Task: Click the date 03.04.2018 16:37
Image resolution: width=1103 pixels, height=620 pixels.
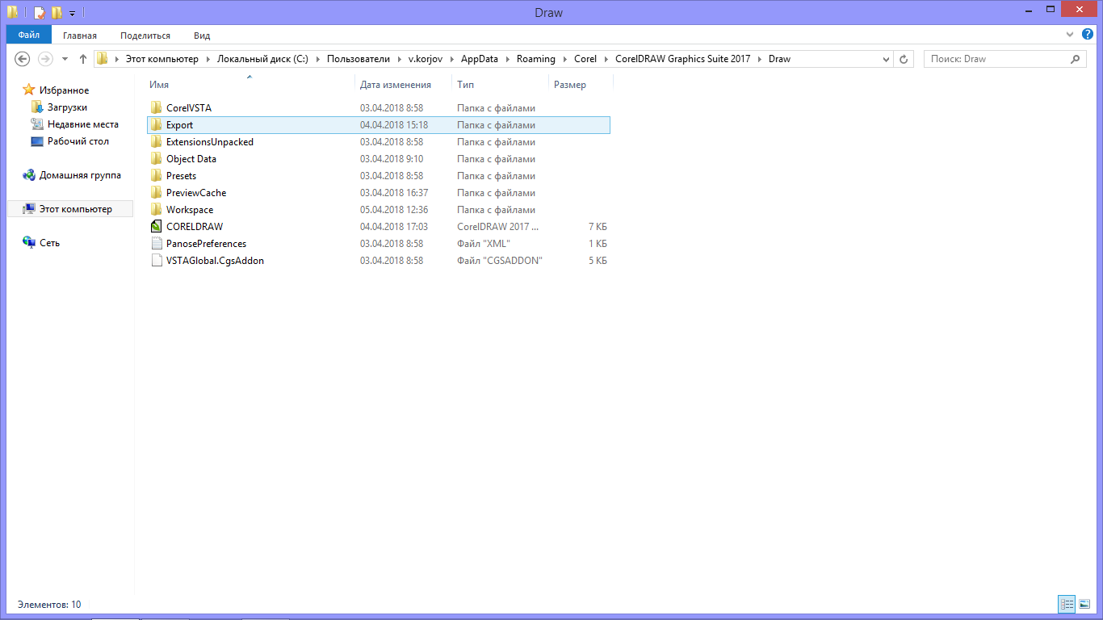Action: 394,193
